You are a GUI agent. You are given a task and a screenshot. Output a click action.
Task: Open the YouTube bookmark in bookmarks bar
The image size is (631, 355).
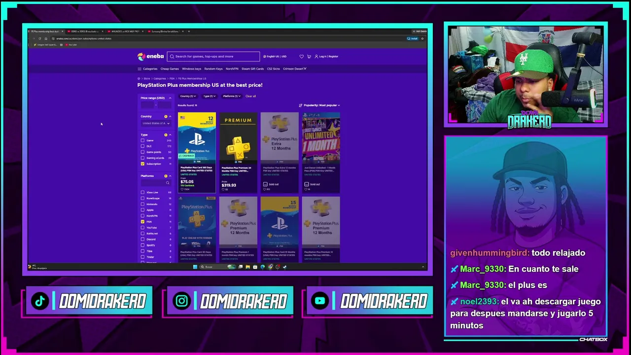coord(70,45)
